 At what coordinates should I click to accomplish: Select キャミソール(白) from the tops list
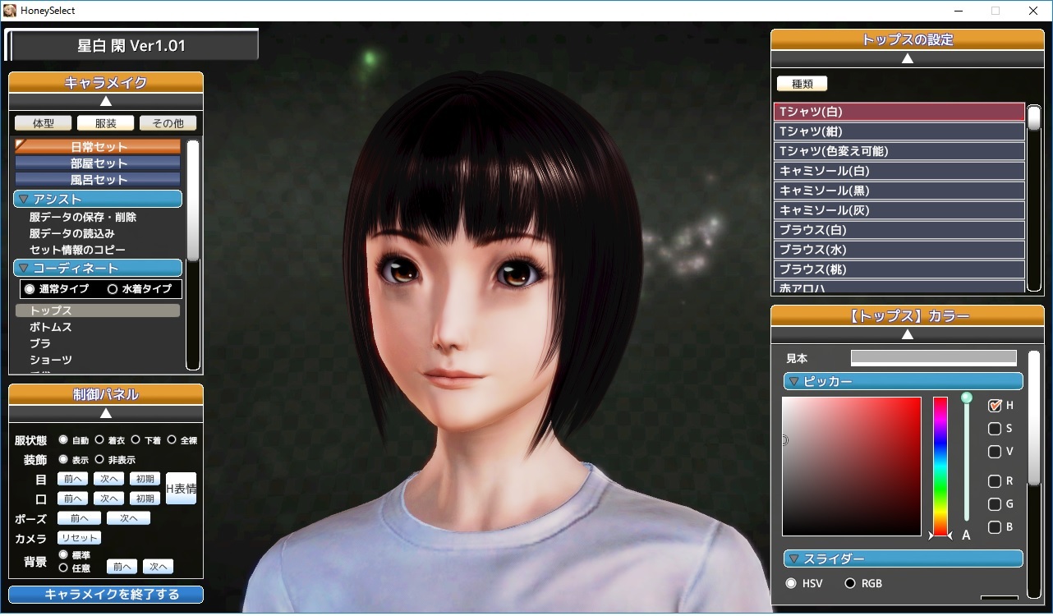tap(899, 171)
